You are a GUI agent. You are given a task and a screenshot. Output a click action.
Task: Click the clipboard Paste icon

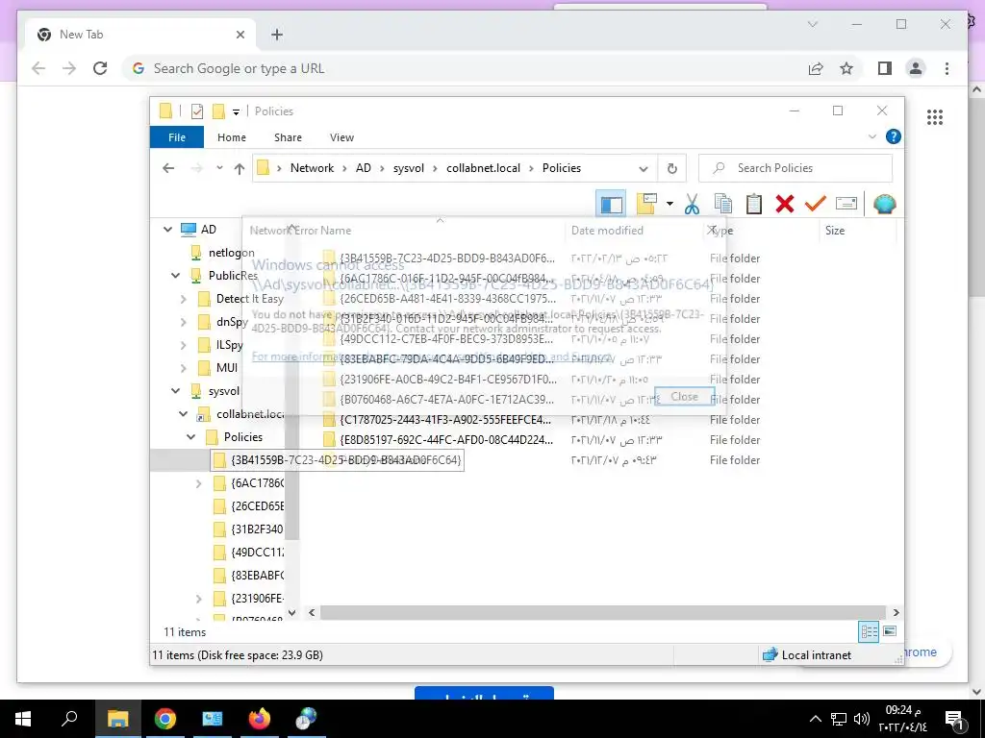[x=754, y=204]
